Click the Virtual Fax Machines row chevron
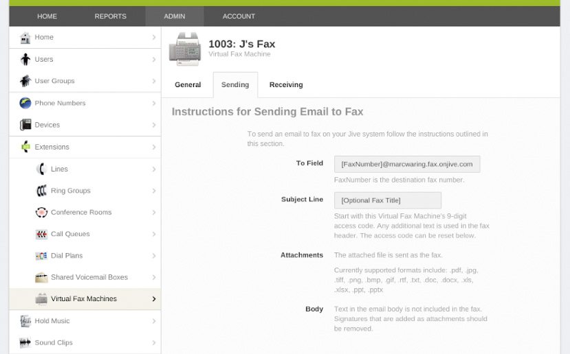This screenshot has width=570, height=354. (154, 299)
